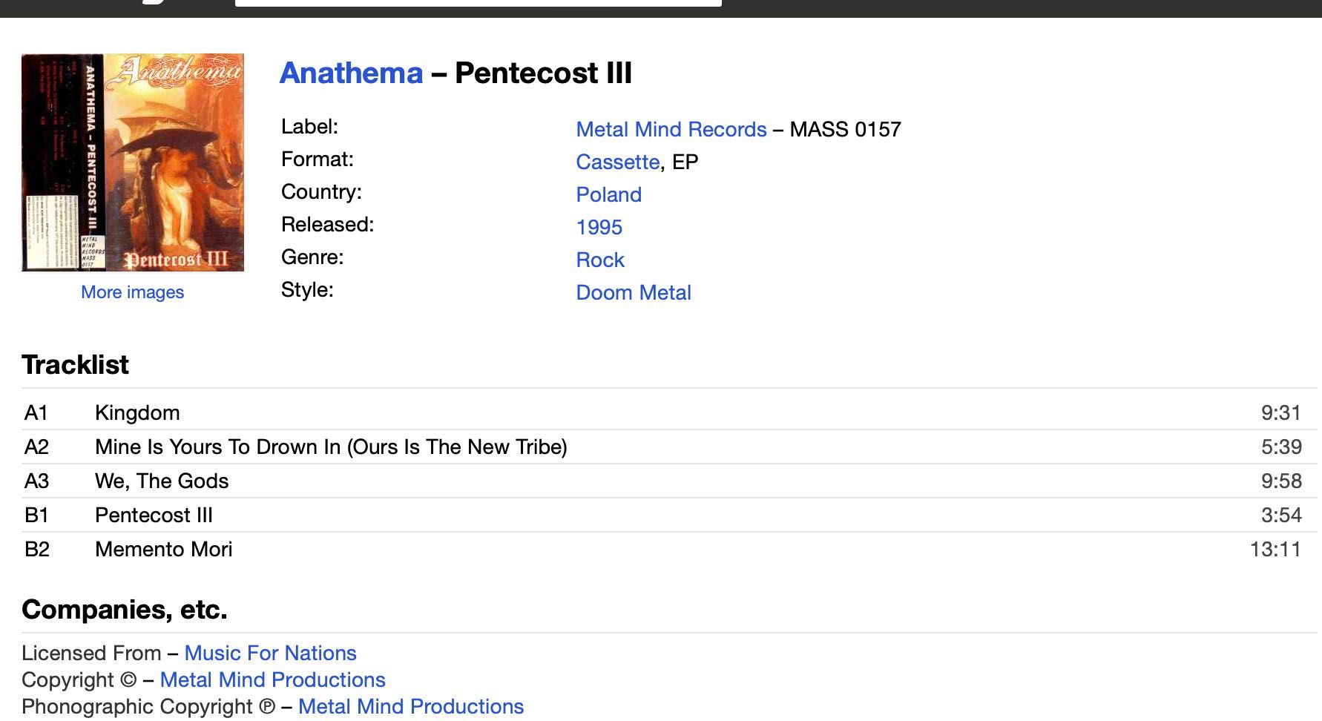Screen dimensions: 1322x721
Task: Click the Poland country link
Action: 609,194
